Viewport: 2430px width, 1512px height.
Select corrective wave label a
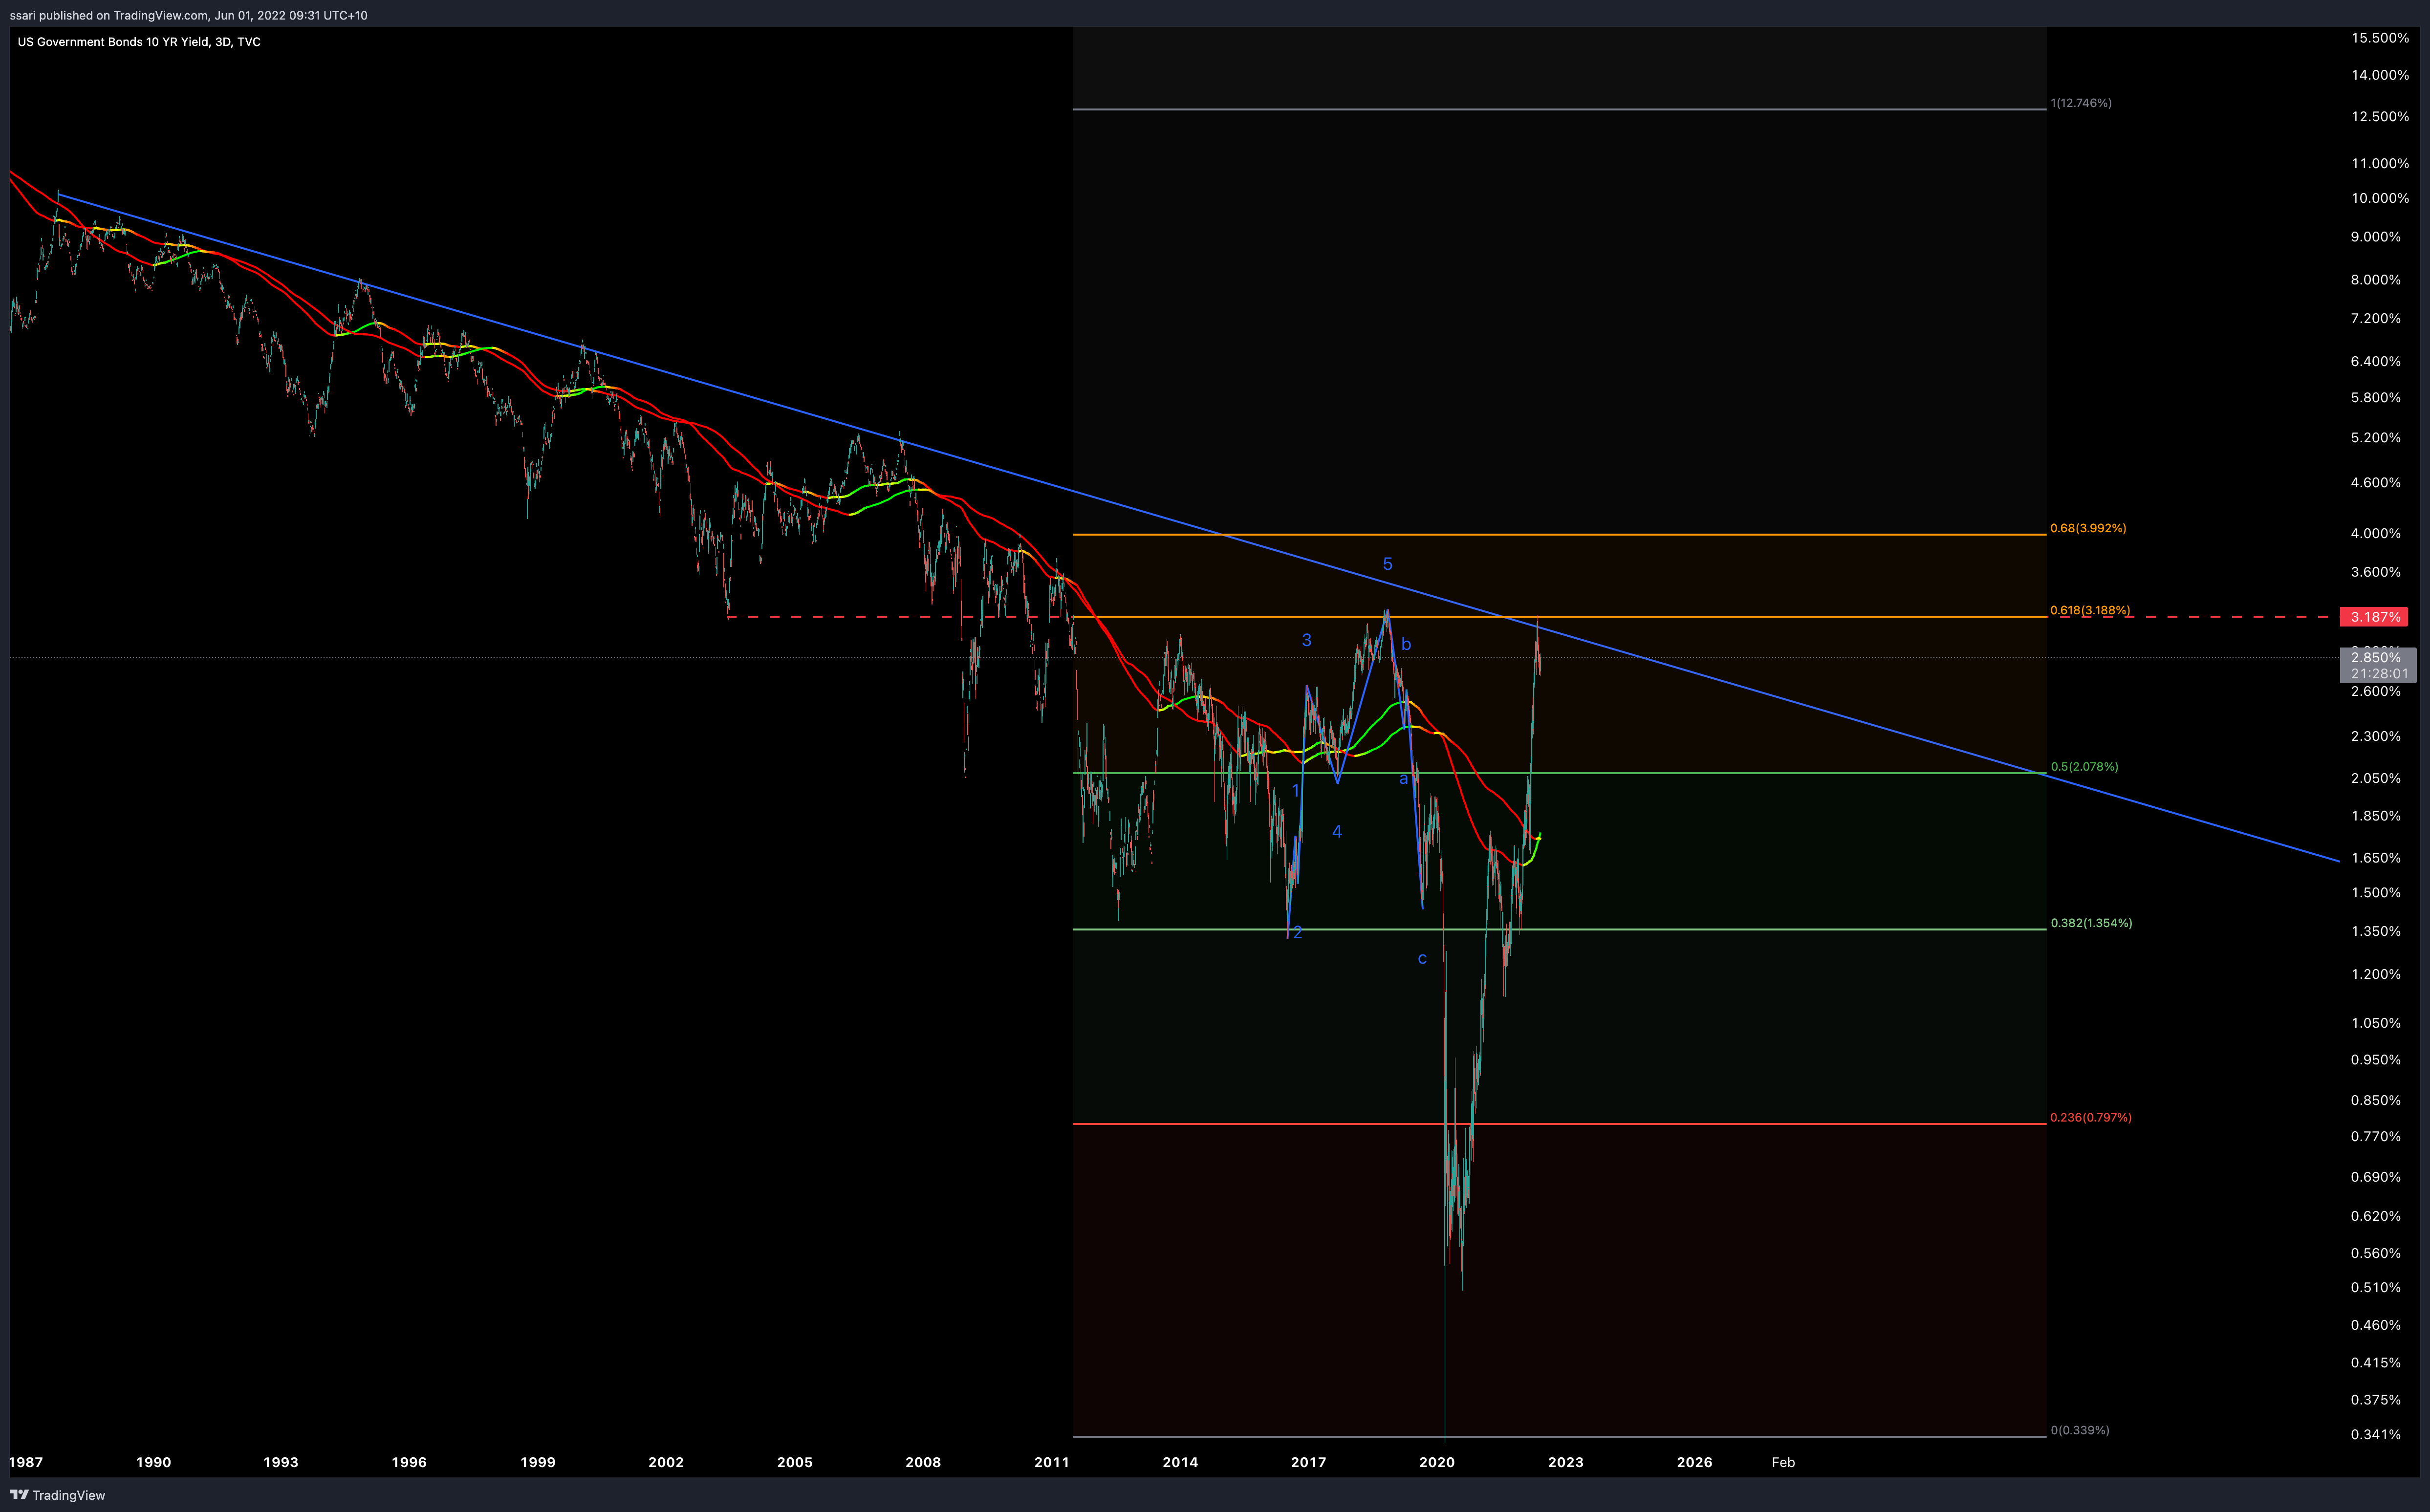pos(1403,778)
